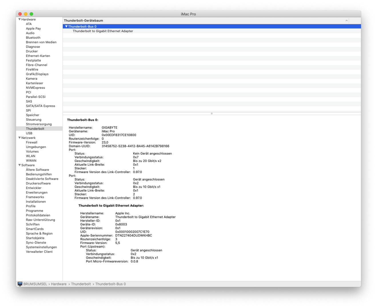
Task: Select Schriften in sidebar
Action: [x=33, y=224]
